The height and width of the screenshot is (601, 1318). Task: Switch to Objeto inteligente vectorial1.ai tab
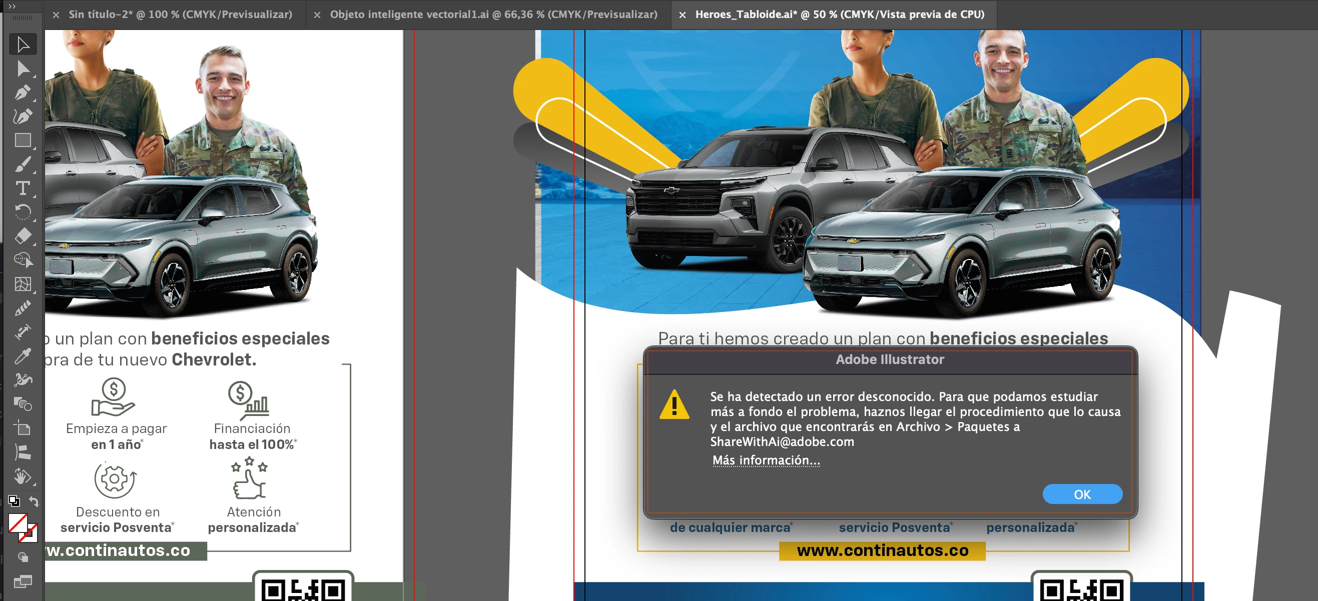(x=493, y=14)
